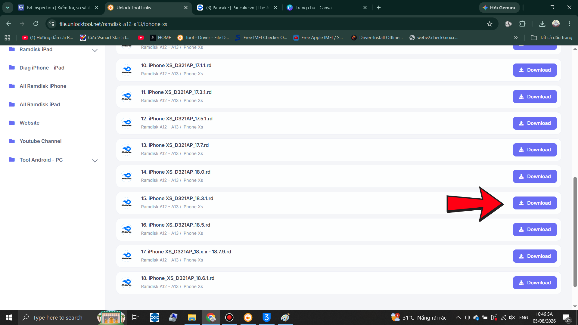578x325 pixels.
Task: Click the address bar URL
Action: point(113,24)
